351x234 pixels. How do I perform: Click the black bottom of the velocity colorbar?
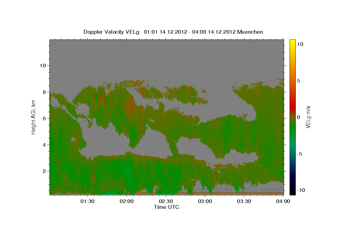click(292, 192)
